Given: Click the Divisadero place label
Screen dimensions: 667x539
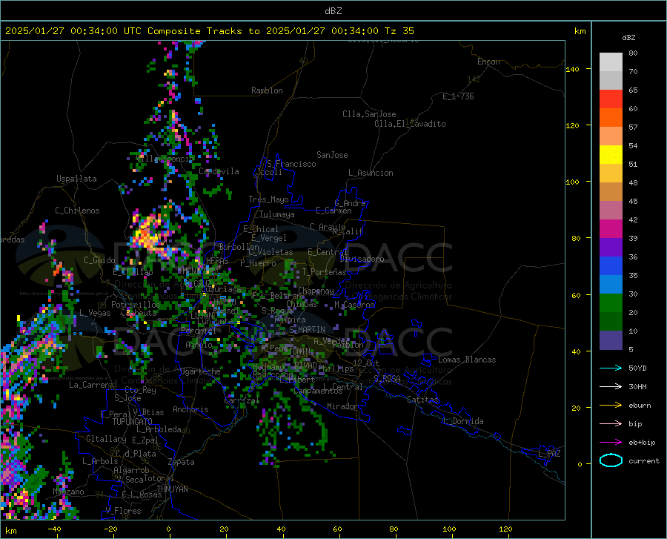Looking at the screenshot, I should [x=362, y=259].
